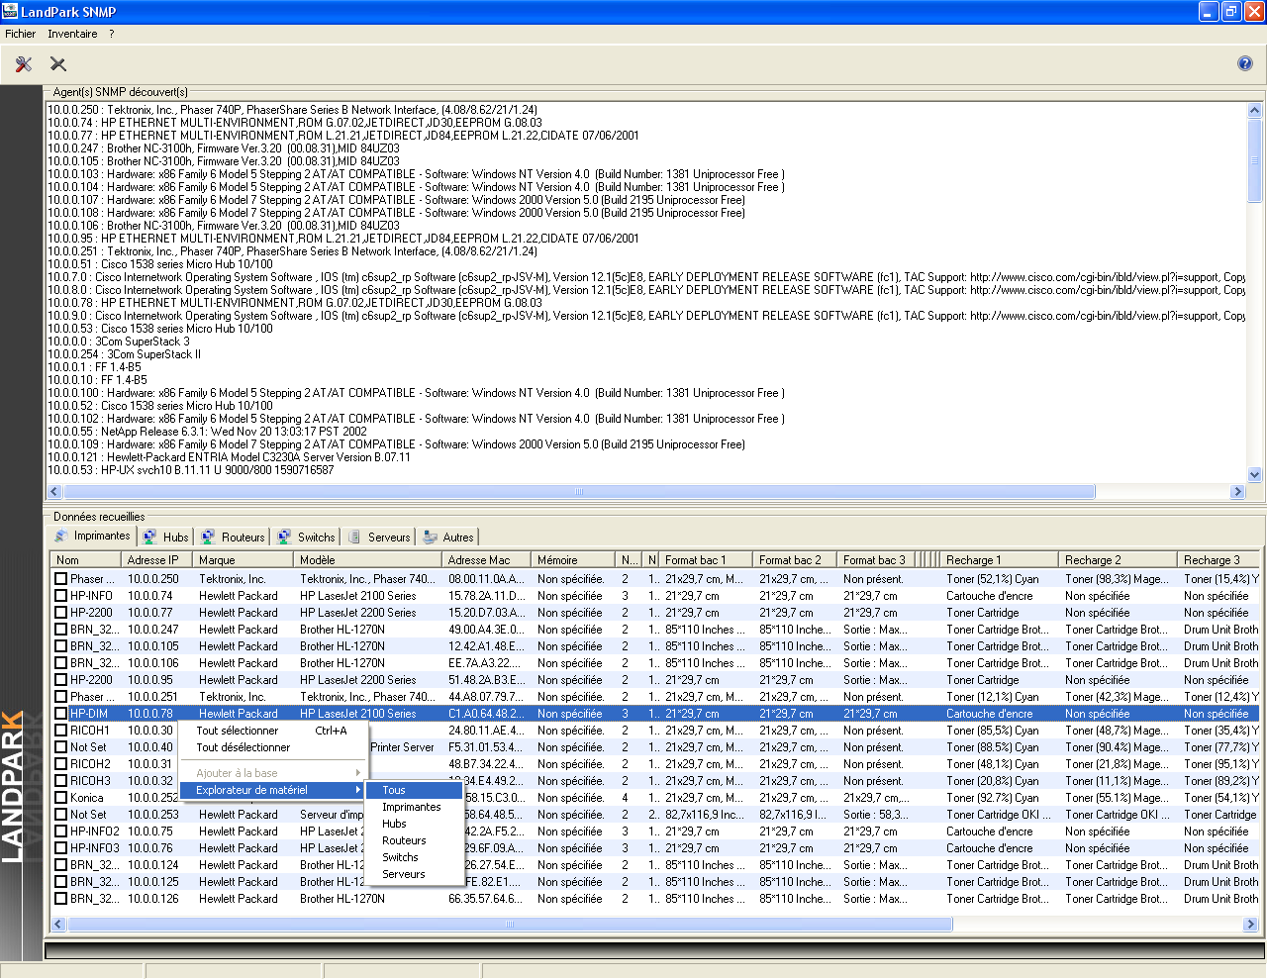Tick checkbox for Konica row
1267x979 pixels.
pyautogui.click(x=60, y=798)
